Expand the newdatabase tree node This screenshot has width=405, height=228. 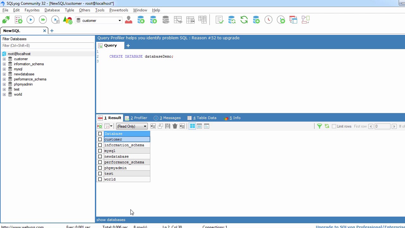[x=4, y=74]
